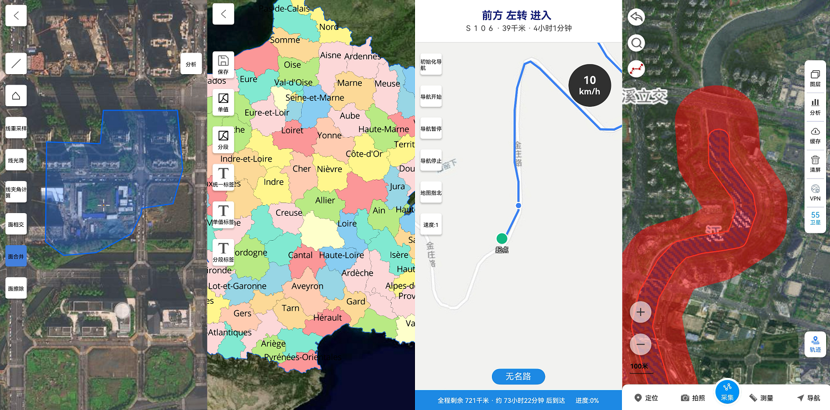830x410 pixels.
Task: Open the 图层 layers panel
Action: (815, 78)
